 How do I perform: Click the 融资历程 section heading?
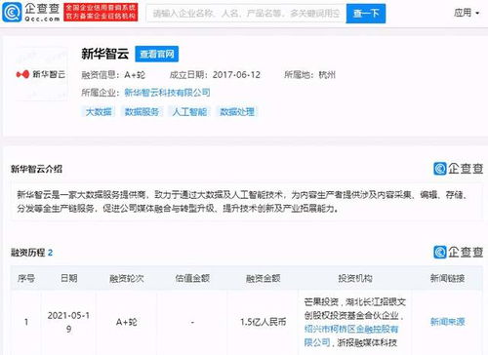tap(31, 253)
